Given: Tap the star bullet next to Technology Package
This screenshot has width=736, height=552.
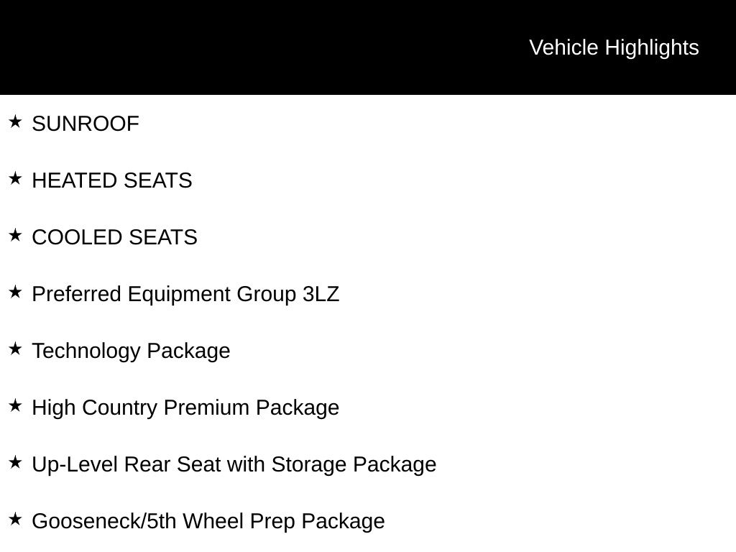Looking at the screenshot, I should 16,349.
